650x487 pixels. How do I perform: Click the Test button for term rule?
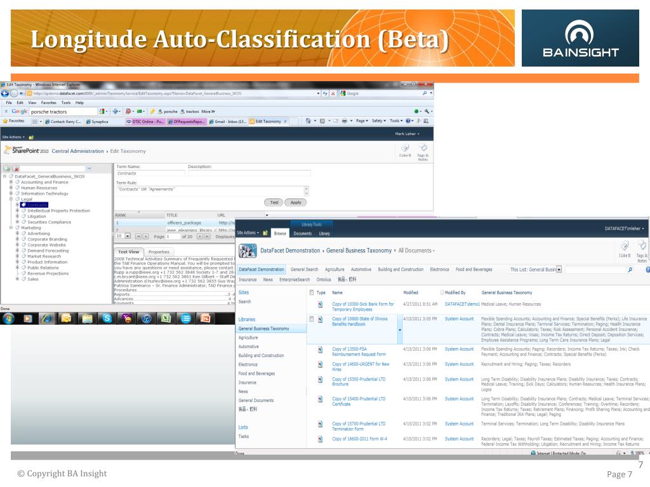(x=274, y=202)
